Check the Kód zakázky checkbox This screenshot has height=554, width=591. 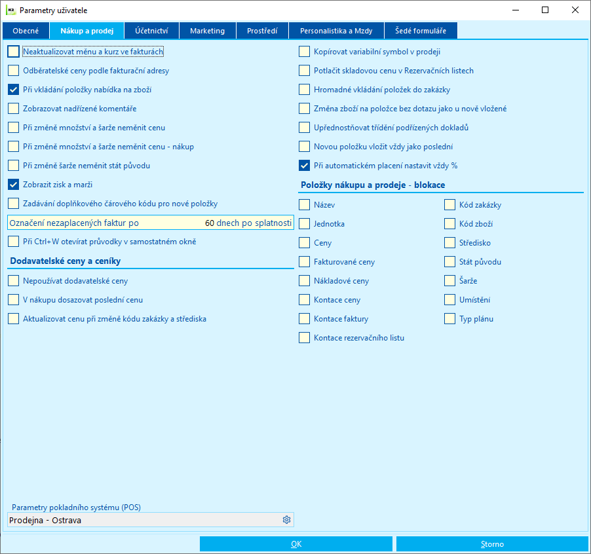(x=449, y=204)
